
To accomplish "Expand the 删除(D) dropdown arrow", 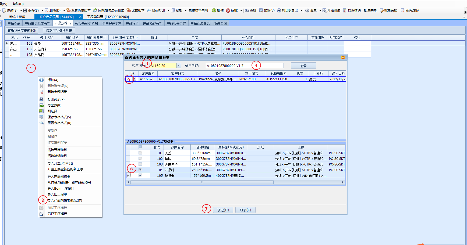I will [64, 10].
